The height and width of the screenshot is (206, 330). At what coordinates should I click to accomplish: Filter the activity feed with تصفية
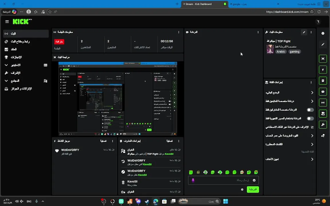tap(103, 141)
